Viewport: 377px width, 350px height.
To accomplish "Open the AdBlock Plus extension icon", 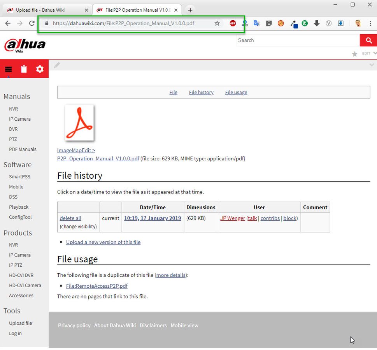I will (x=233, y=23).
